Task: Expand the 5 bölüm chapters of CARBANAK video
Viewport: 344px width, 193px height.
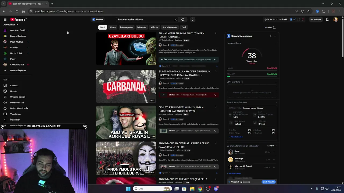Action: tap(215, 95)
